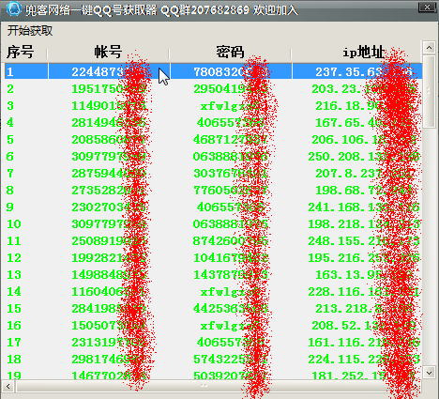Click xfwlgz password in row 14
439x399 pixels.
point(230,292)
